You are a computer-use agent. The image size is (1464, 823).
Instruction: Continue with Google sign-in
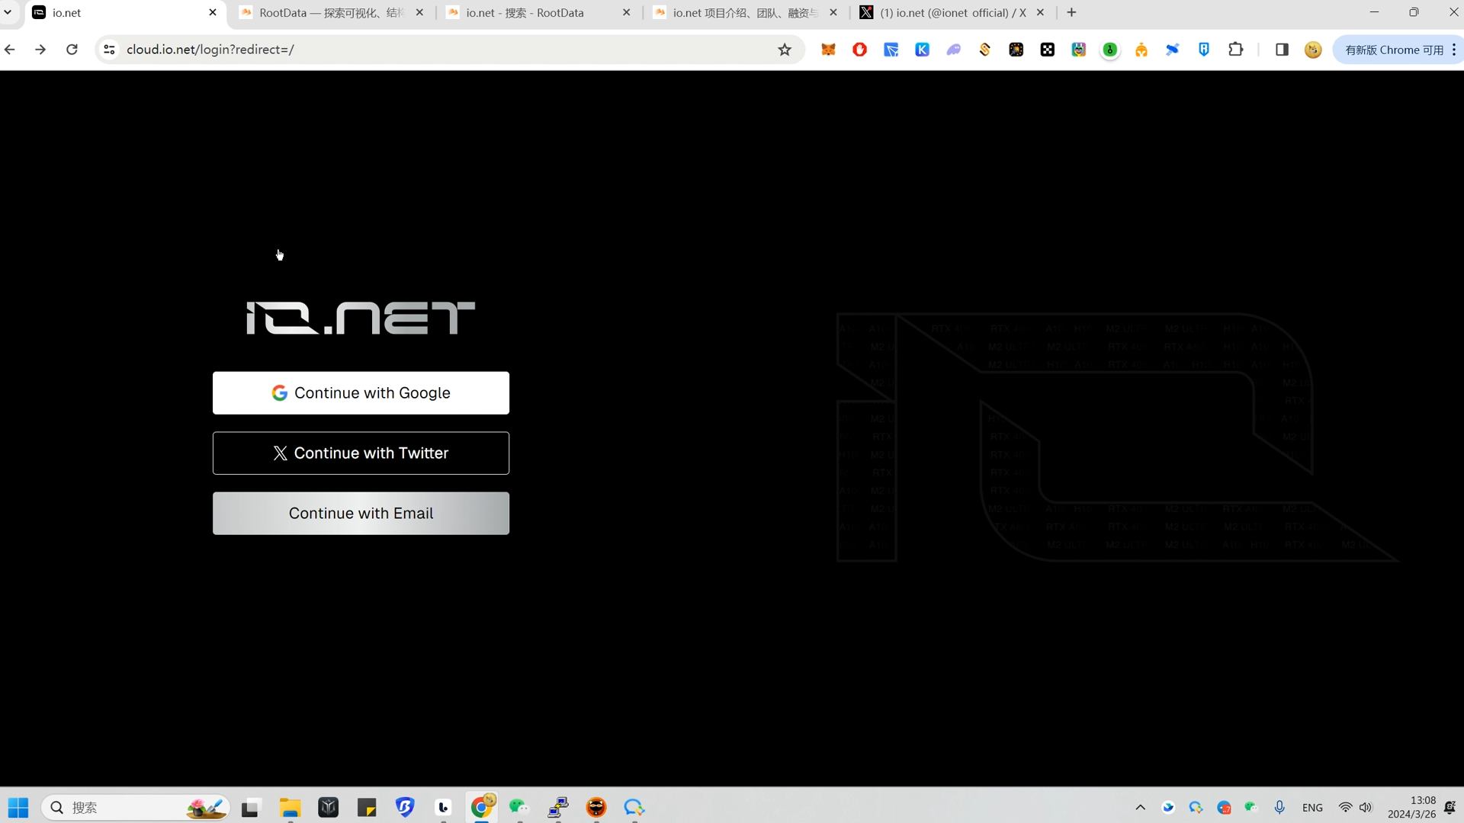(361, 393)
